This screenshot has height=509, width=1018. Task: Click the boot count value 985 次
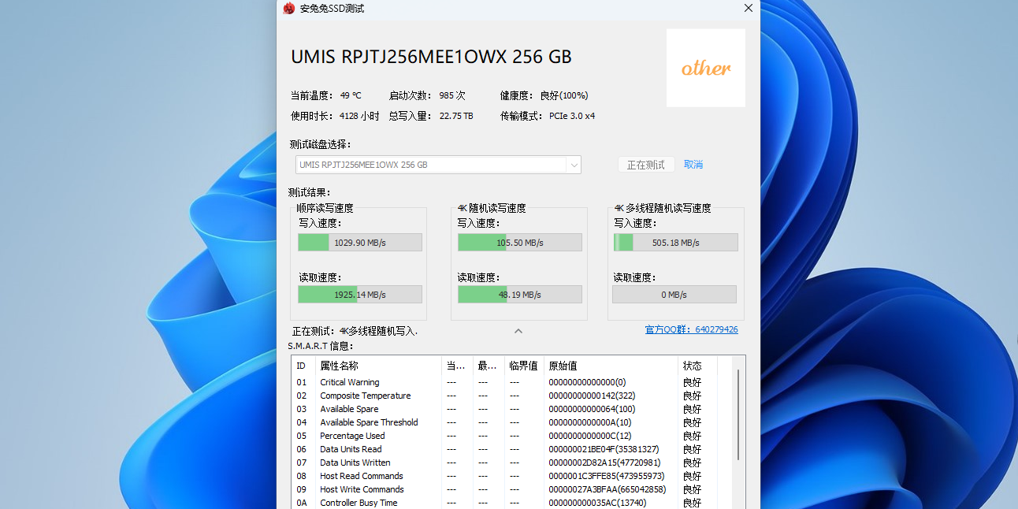452,95
